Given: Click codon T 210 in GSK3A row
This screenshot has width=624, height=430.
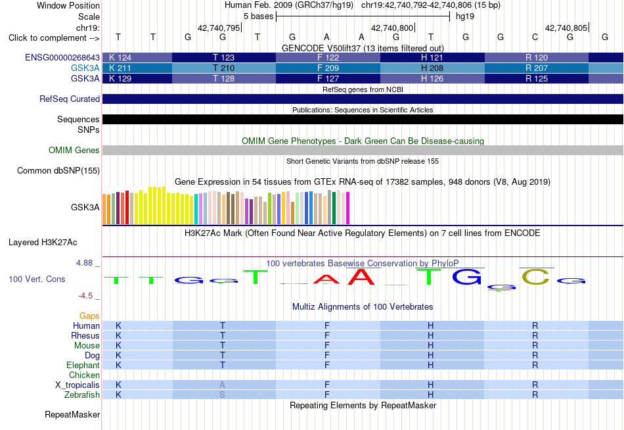Looking at the screenshot, I should (224, 68).
